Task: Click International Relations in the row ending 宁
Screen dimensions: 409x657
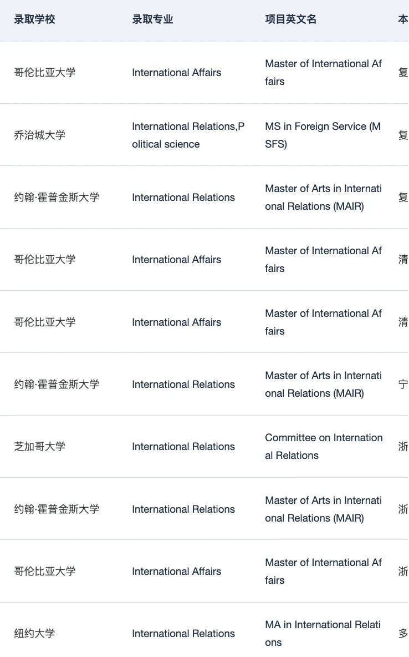Action: pyautogui.click(x=183, y=384)
